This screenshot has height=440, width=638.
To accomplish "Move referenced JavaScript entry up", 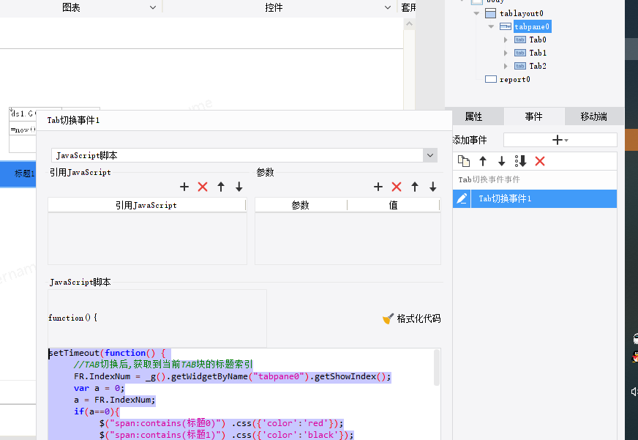I will [x=221, y=187].
